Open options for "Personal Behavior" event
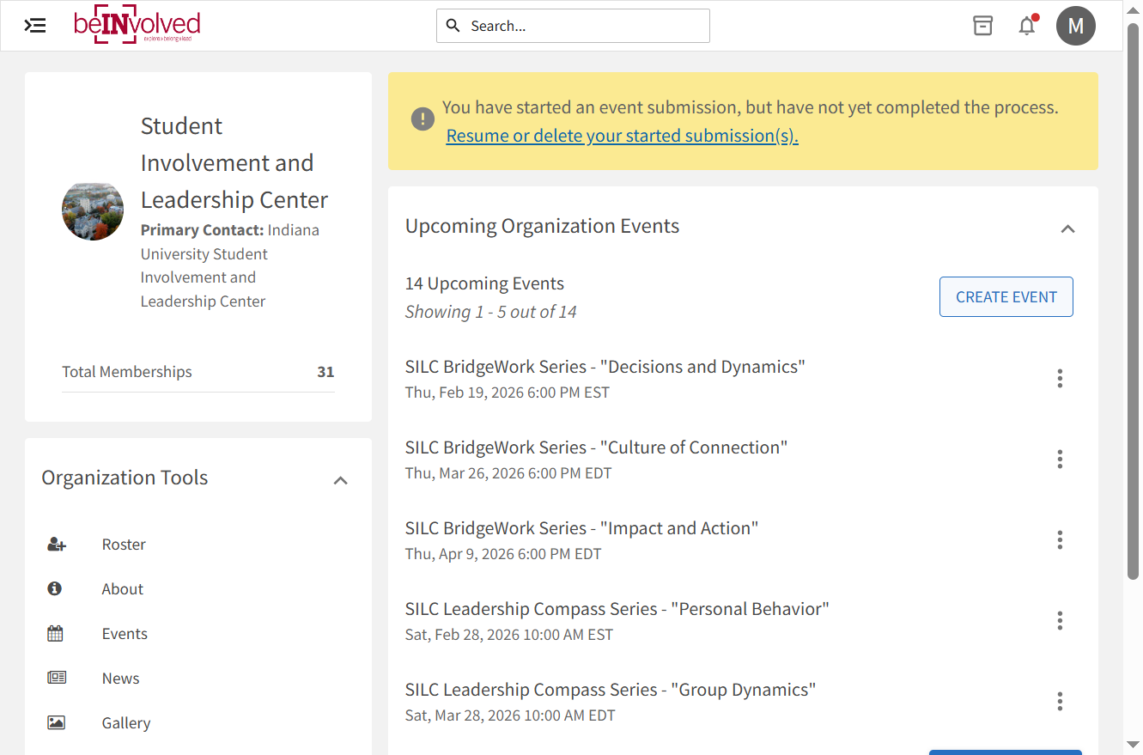Image resolution: width=1143 pixels, height=755 pixels. coord(1060,621)
